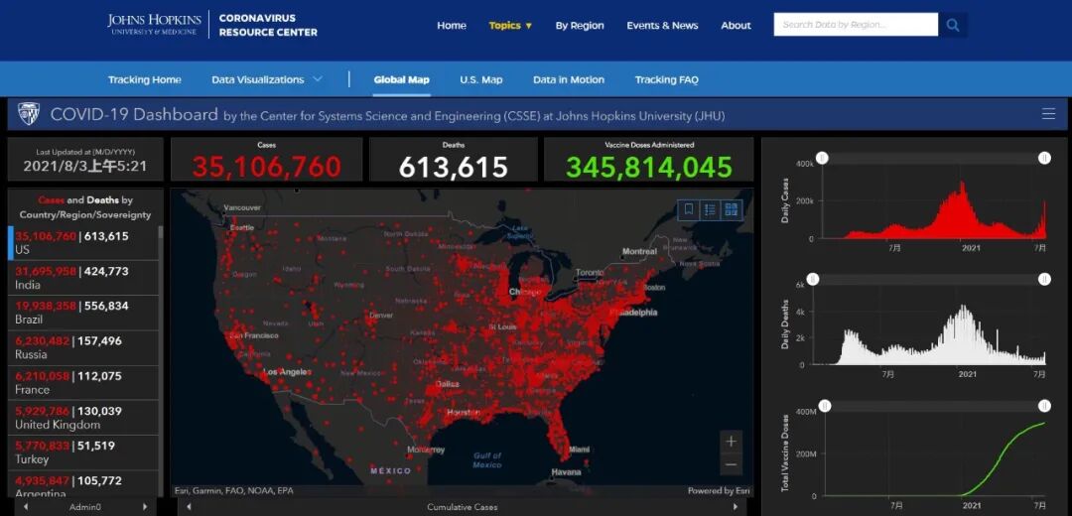Click Powered by Esri attribution
1072x516 pixels.
(x=720, y=490)
